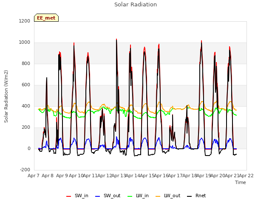Click the Apr 7 x-axis tick label
Image resolution: width=272 pixels, height=204 pixels.
tap(34, 176)
